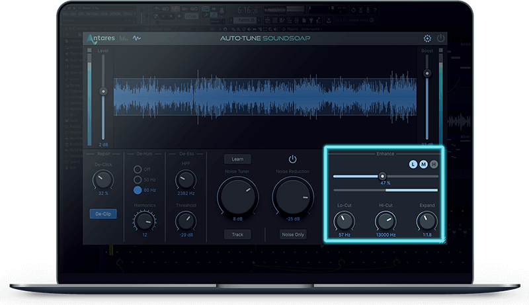Click the Lo-Cut knob

click(x=345, y=221)
